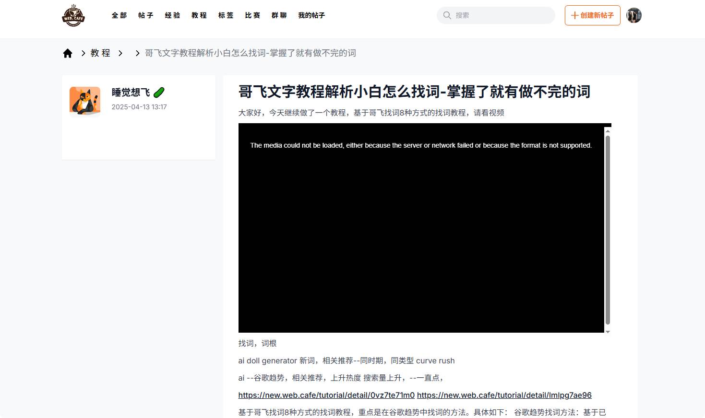Click the line mentioning ai doll generator
This screenshot has height=418, width=705.
coord(347,360)
